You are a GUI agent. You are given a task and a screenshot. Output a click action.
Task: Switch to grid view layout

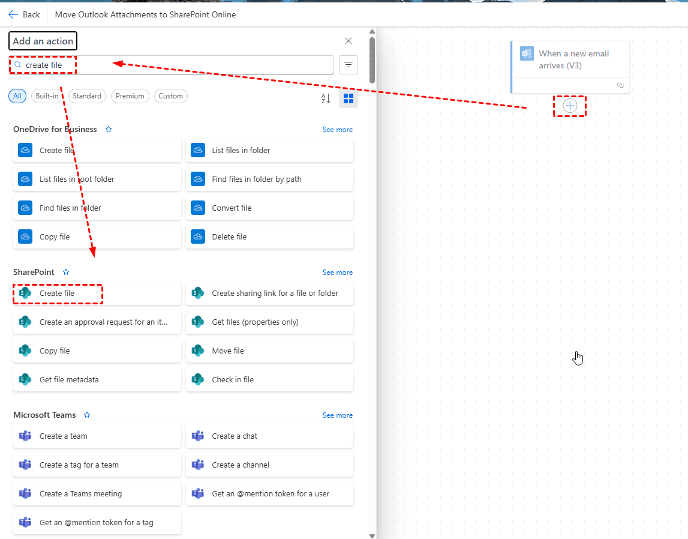click(x=348, y=98)
